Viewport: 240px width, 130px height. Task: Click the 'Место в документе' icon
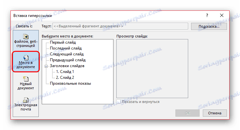(x=26, y=58)
